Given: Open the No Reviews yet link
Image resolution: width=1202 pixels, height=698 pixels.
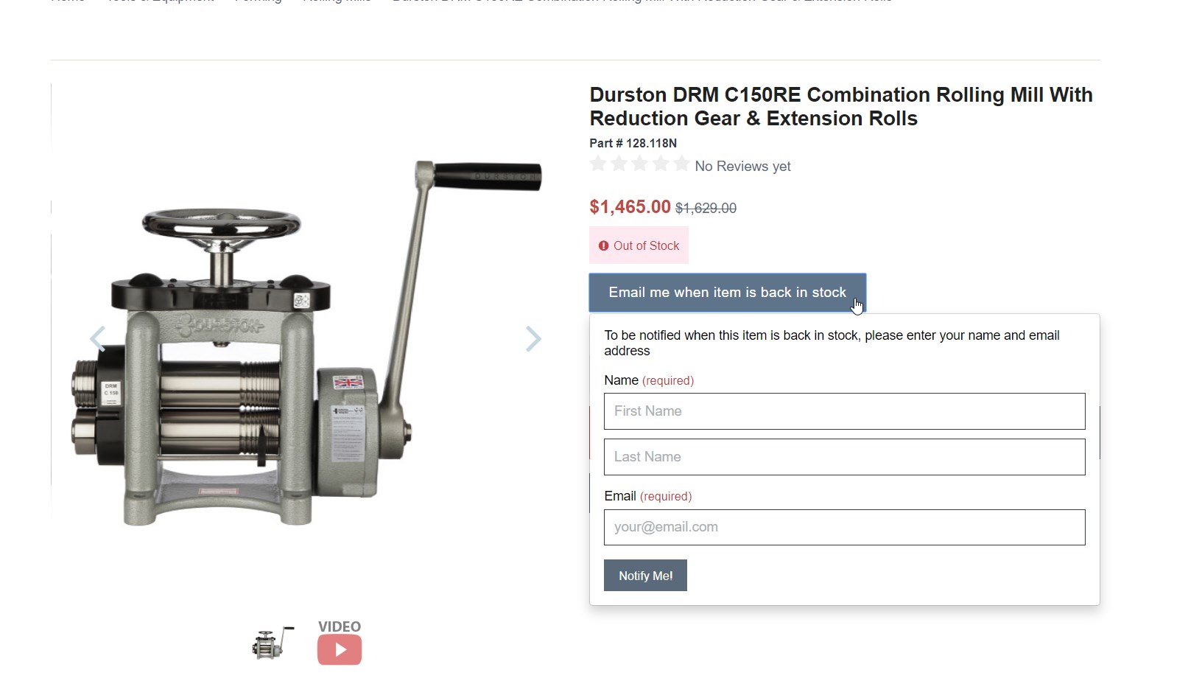Looking at the screenshot, I should point(742,167).
